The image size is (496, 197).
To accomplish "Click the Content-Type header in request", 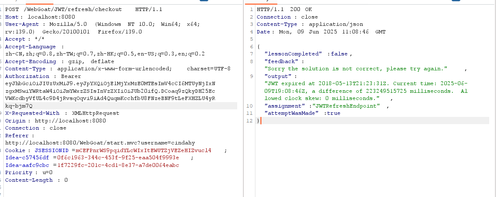I will [x=25, y=69].
